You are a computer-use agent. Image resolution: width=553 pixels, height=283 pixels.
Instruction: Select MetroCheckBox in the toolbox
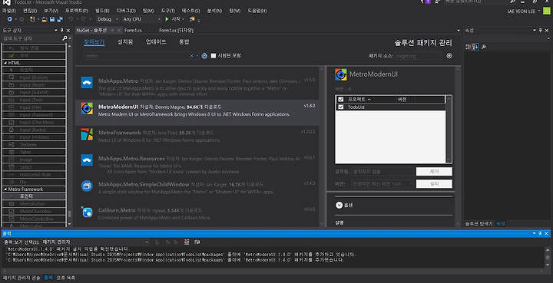[x=35, y=211]
